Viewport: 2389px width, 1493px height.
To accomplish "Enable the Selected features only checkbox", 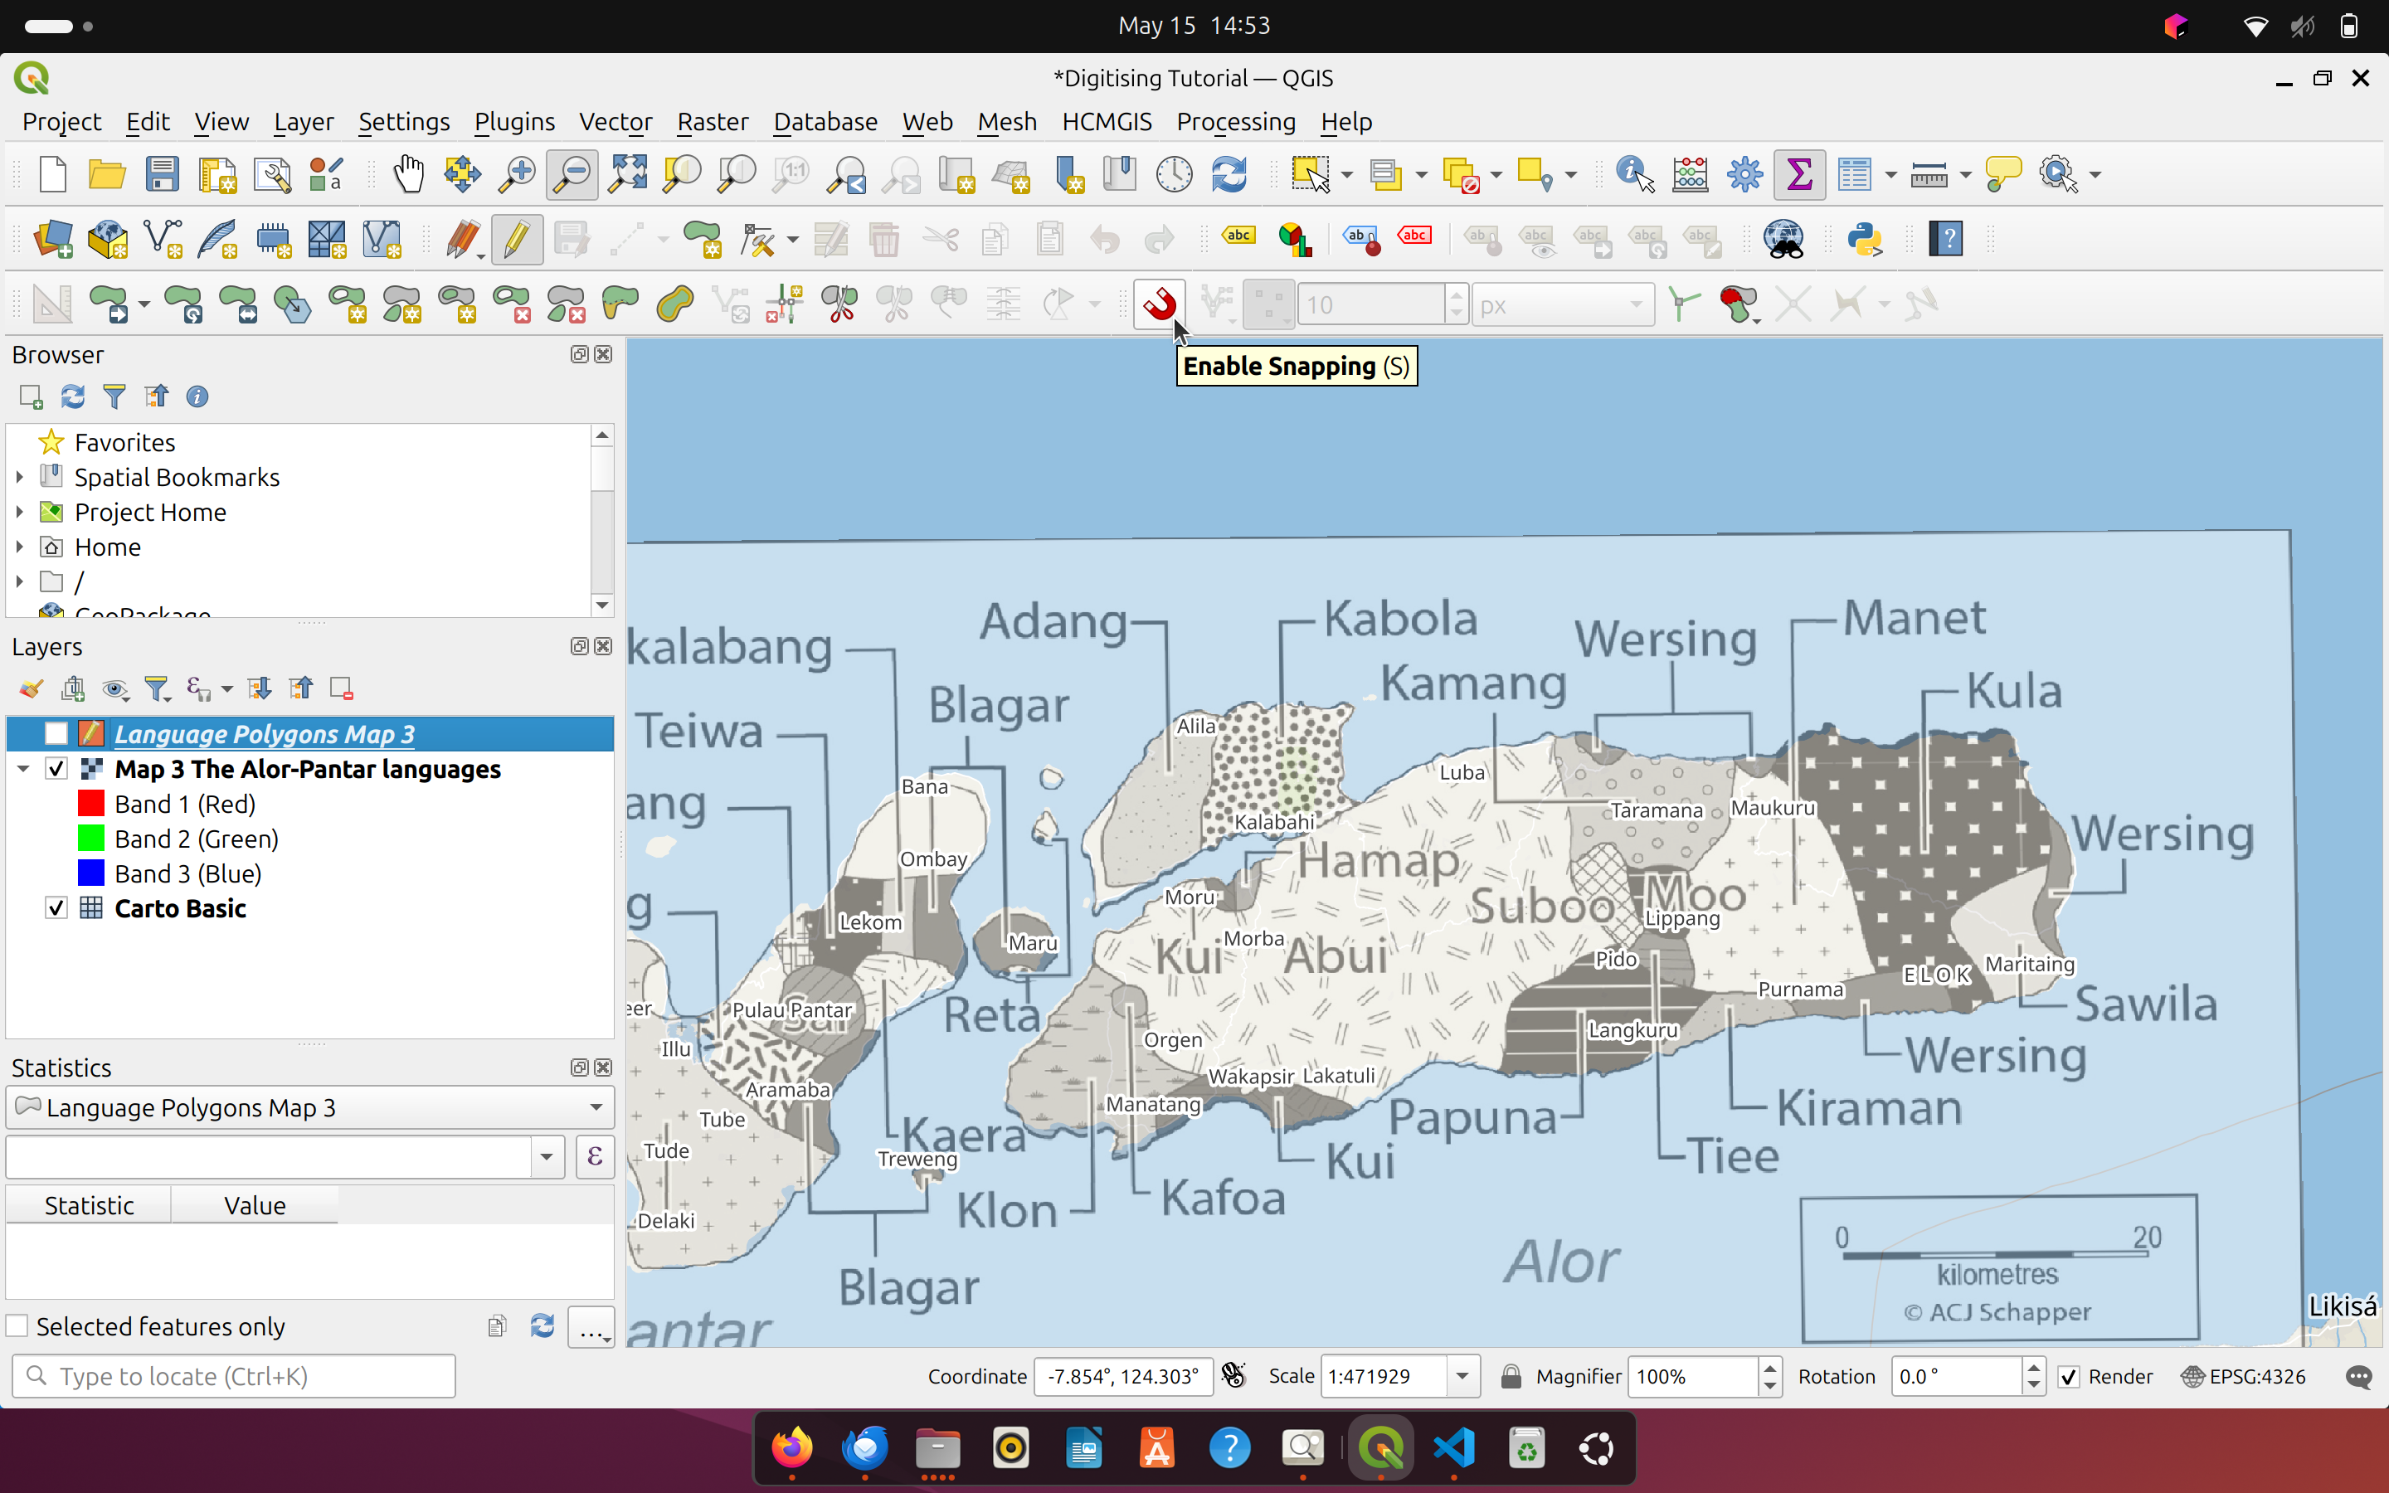I will [x=17, y=1325].
